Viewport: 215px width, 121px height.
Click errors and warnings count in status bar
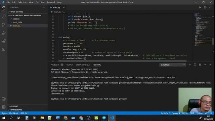pos(25,113)
